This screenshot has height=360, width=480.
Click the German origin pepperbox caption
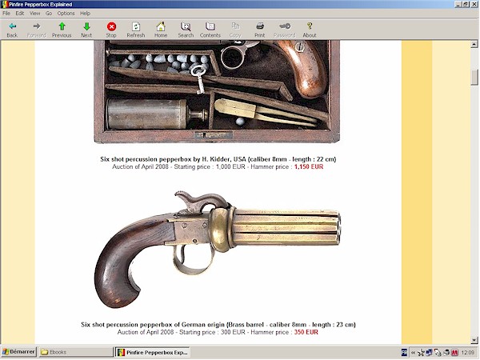point(218,325)
